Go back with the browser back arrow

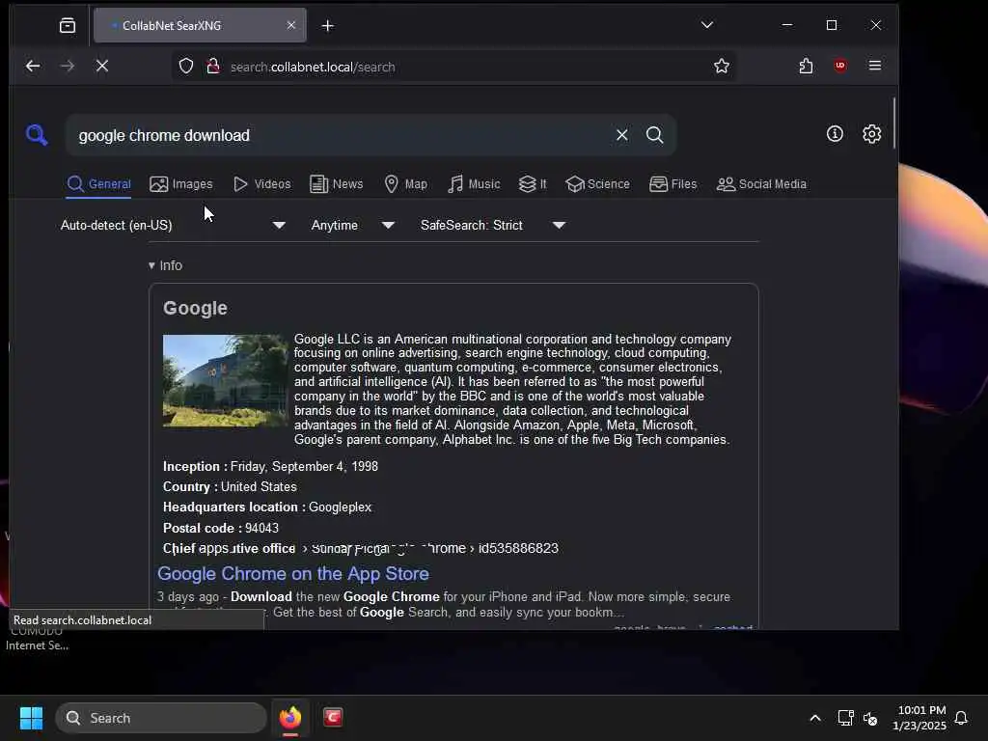tap(33, 66)
